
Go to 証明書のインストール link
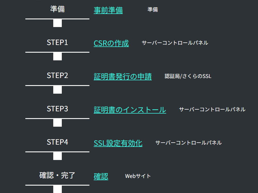click(130, 110)
